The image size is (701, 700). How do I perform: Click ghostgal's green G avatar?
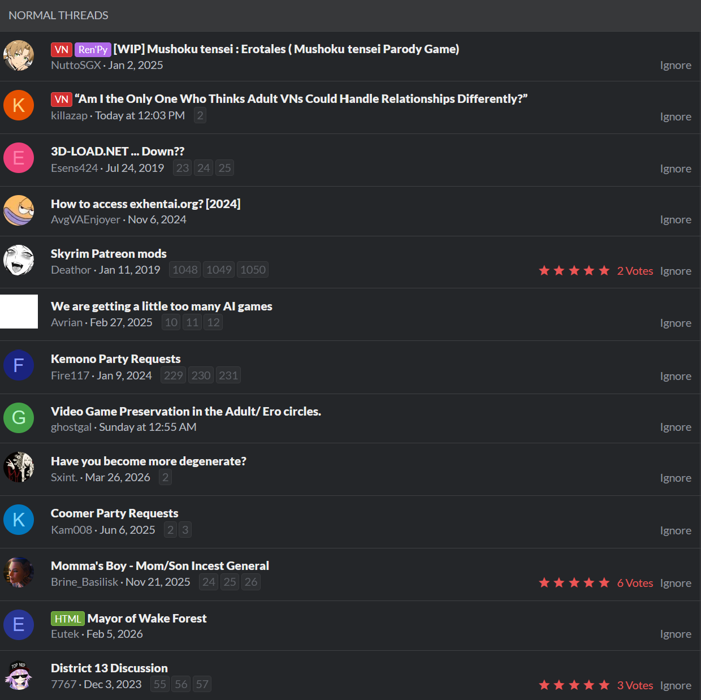[19, 418]
